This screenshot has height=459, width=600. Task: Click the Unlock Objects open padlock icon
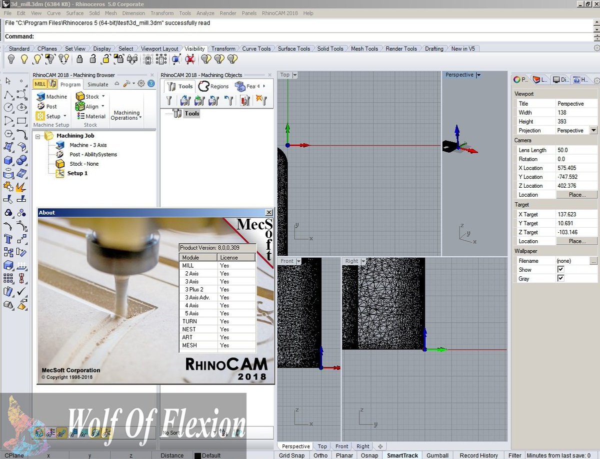pos(92,59)
